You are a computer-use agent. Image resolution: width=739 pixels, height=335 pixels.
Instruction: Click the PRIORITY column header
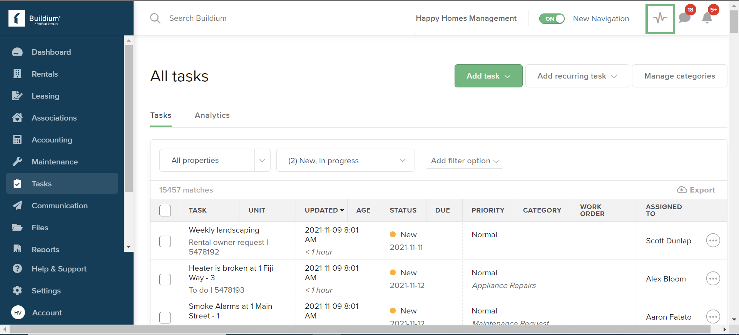point(488,210)
